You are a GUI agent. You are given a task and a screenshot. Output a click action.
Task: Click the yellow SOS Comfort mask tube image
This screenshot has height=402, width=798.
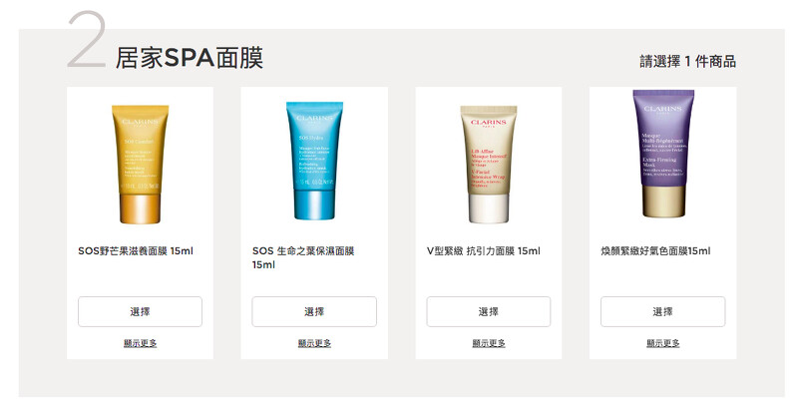(x=140, y=164)
